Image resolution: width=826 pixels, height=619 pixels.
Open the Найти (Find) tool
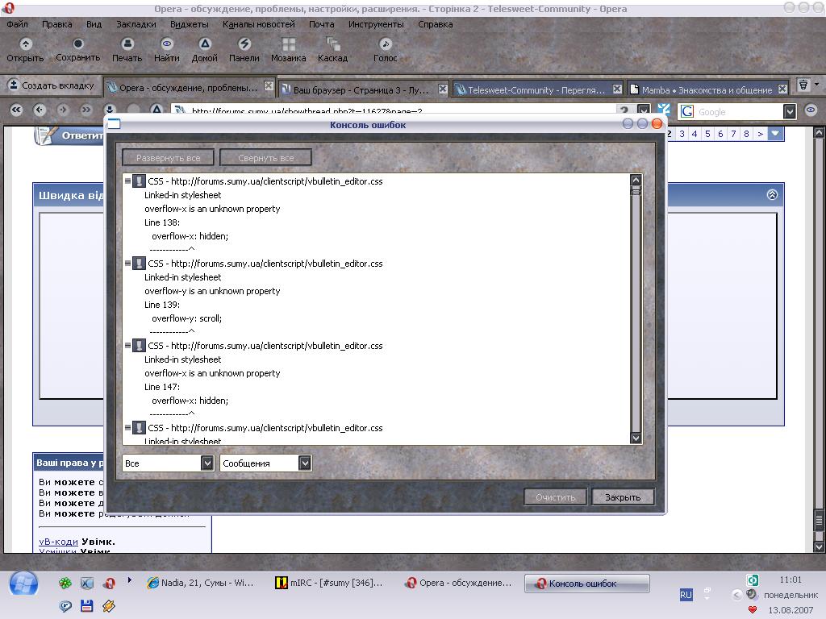point(166,44)
